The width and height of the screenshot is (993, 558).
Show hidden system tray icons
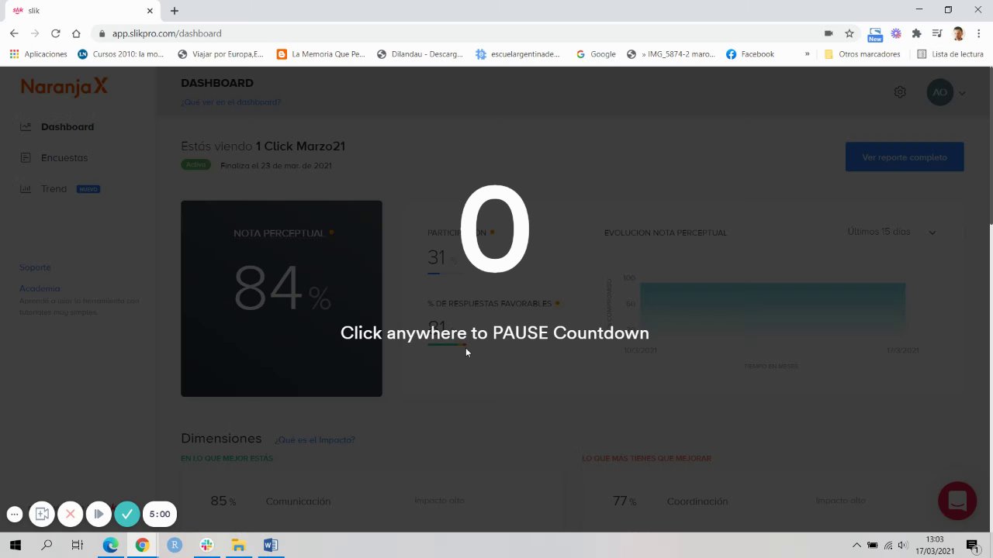click(x=856, y=545)
